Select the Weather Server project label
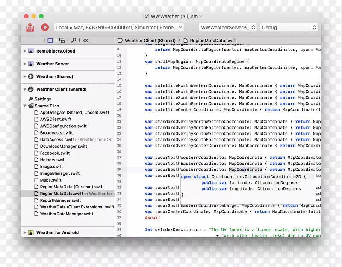This screenshot has width=342, height=267. pyautogui.click(x=53, y=64)
